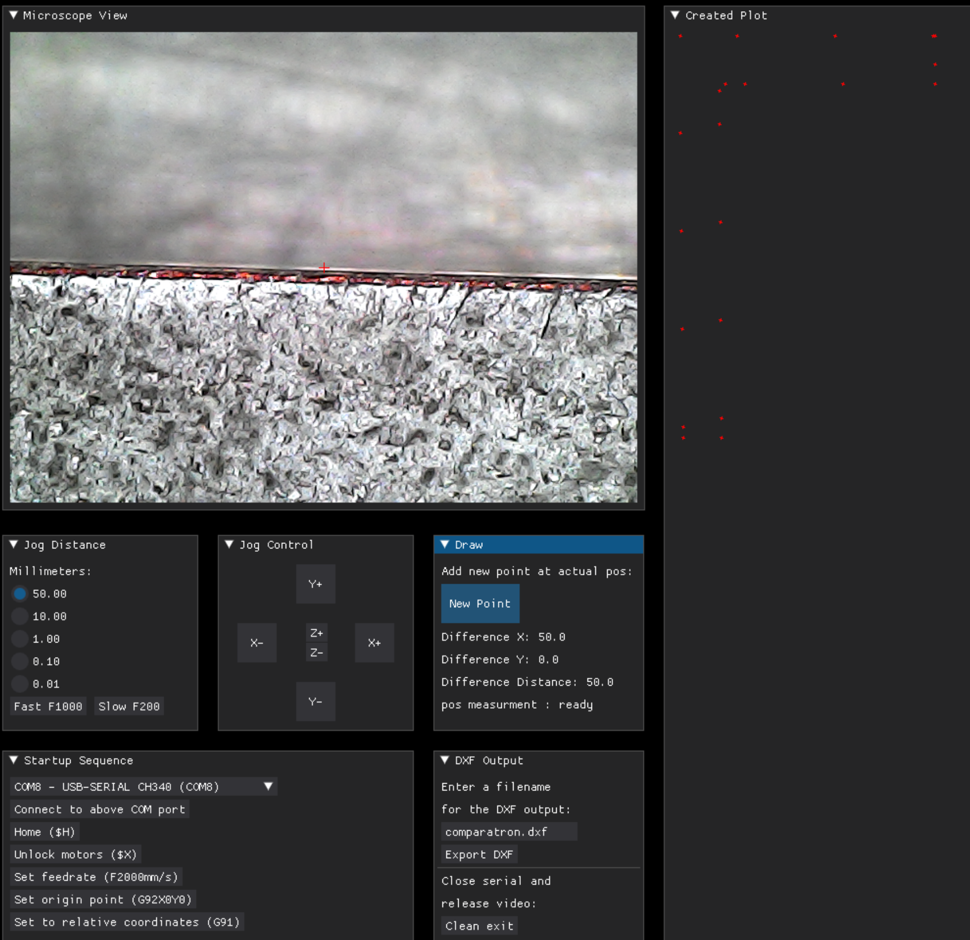Jog left using the X- control
Image resolution: width=970 pixels, height=940 pixels.
pyautogui.click(x=257, y=643)
